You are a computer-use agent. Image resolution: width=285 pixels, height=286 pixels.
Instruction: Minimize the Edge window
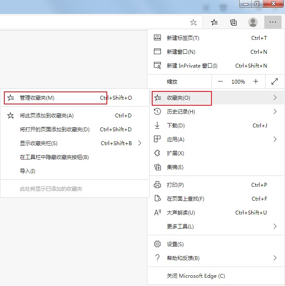pyautogui.click(x=246, y=3)
